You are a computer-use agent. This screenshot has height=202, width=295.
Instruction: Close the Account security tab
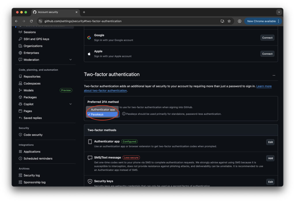coord(76,12)
